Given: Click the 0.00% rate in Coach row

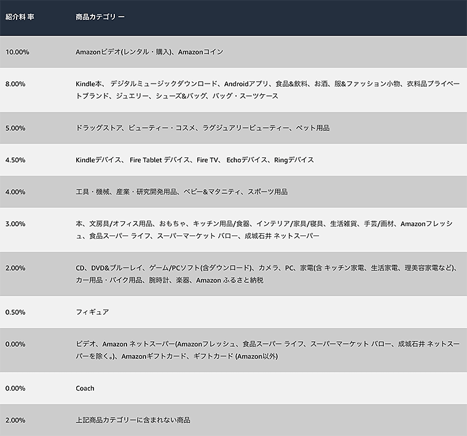Looking at the screenshot, I should pos(15,388).
